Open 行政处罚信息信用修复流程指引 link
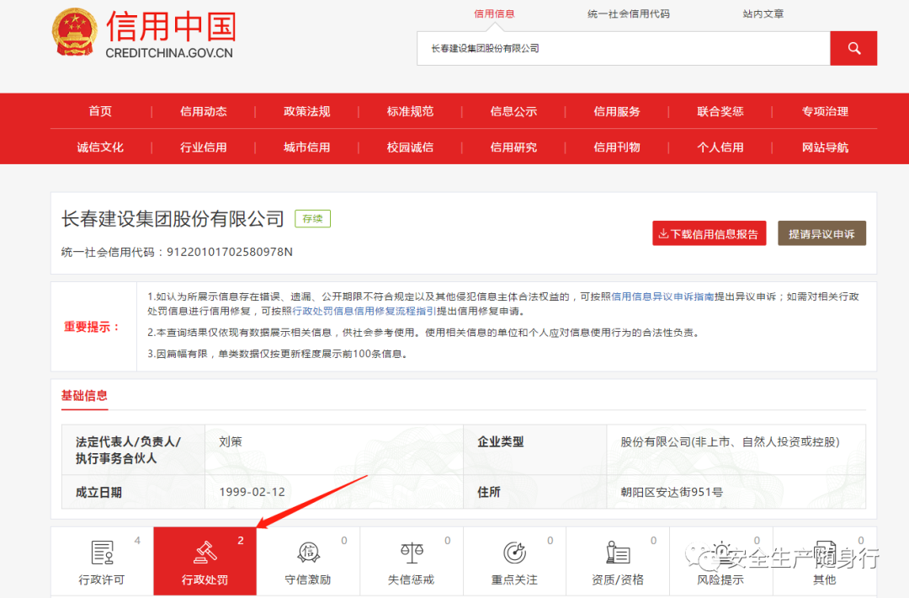This screenshot has height=598, width=909. click(x=364, y=311)
